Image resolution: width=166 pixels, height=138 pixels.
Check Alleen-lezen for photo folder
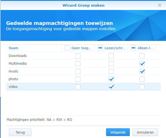pyautogui.click(x=142, y=79)
